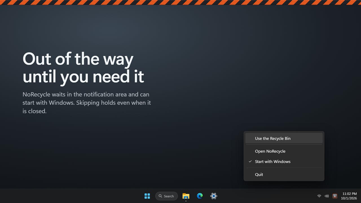Image resolution: width=361 pixels, height=203 pixels.
Task: Toggle the Start with Windows option
Action: 284,162
